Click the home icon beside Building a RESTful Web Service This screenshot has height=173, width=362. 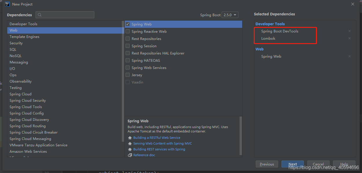pos(130,138)
